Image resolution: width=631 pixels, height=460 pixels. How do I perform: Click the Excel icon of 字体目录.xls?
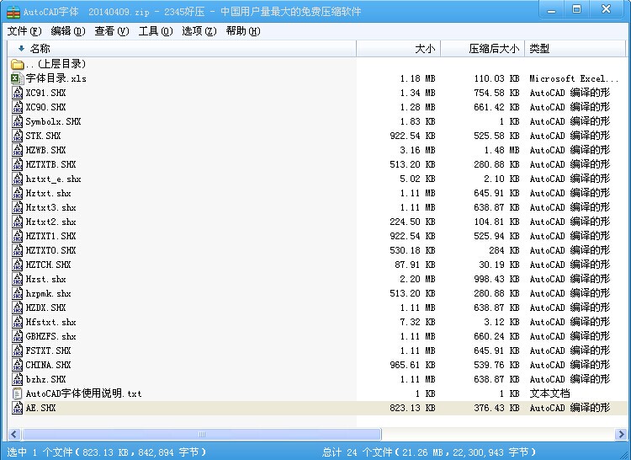click(18, 78)
